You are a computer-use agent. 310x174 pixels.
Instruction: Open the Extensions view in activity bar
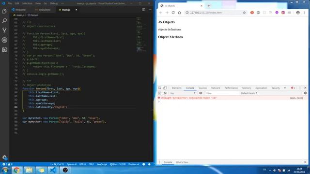pos(4,49)
